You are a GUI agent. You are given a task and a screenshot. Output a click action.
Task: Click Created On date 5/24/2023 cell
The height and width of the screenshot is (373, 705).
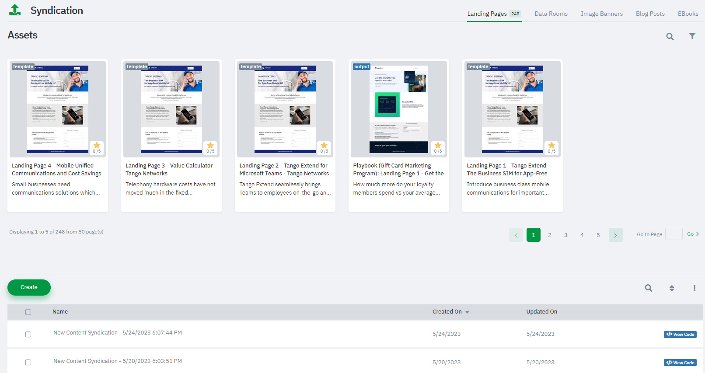point(447,334)
